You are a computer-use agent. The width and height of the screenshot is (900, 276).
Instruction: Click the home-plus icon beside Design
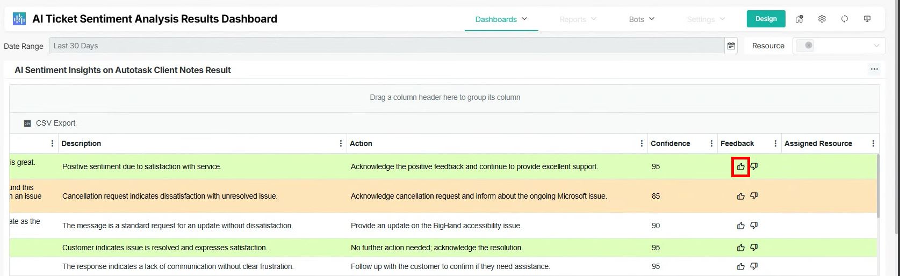[x=800, y=19]
